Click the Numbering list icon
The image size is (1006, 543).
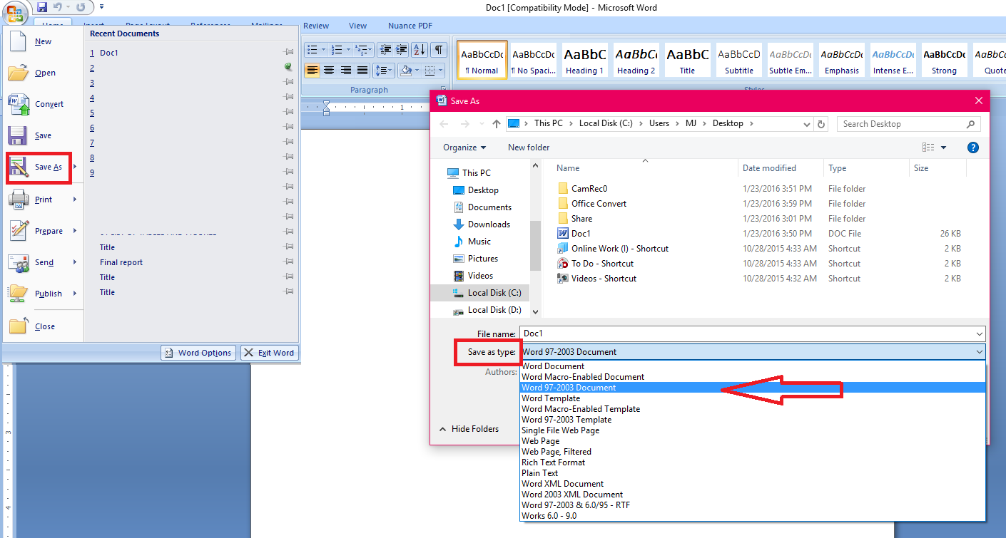pos(337,50)
